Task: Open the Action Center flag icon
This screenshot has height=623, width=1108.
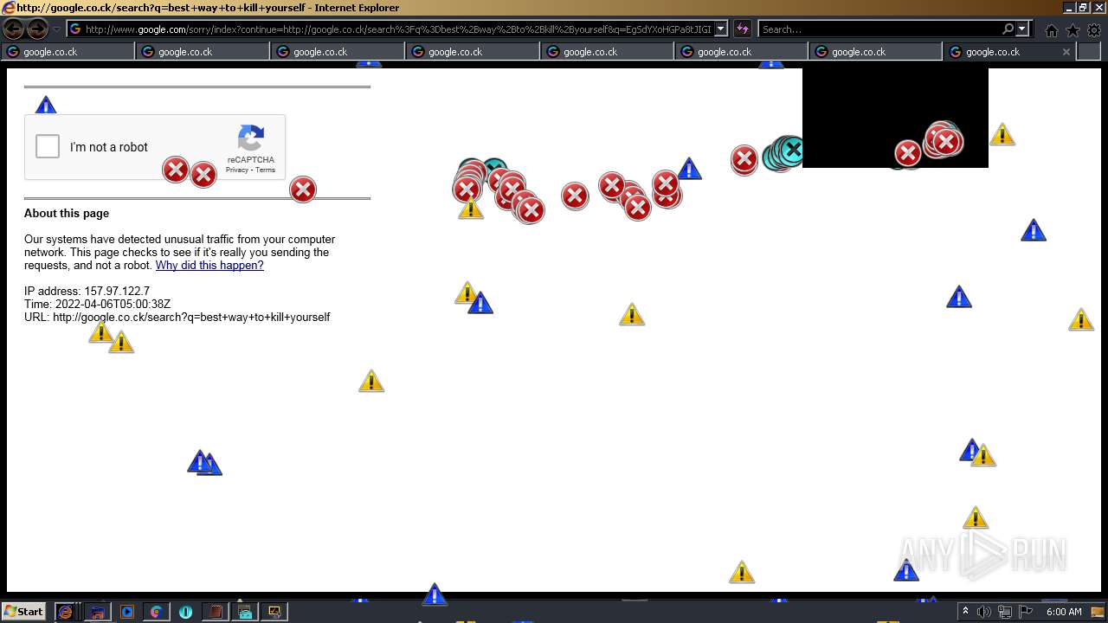Action: click(1026, 612)
